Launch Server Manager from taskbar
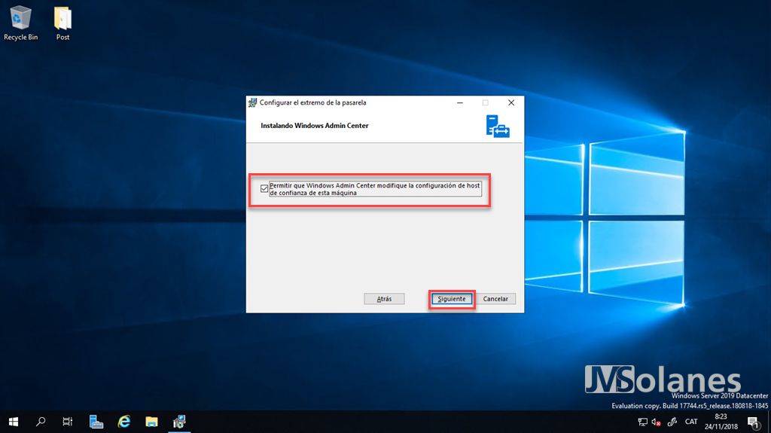The image size is (771, 433). (x=96, y=422)
